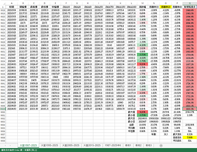This screenshot has height=152, width=197.
Task: Switch to the 表格3 sheet tab
Action: [149, 145]
